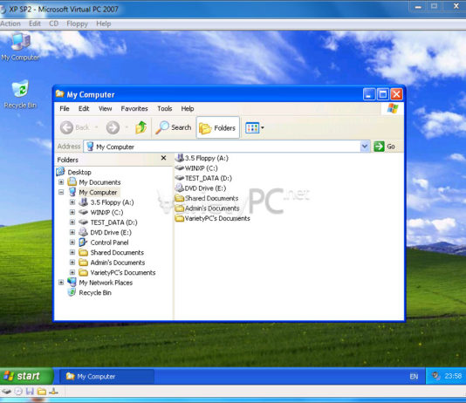Collapse My Computer tree node
The height and width of the screenshot is (403, 466).
[61, 192]
